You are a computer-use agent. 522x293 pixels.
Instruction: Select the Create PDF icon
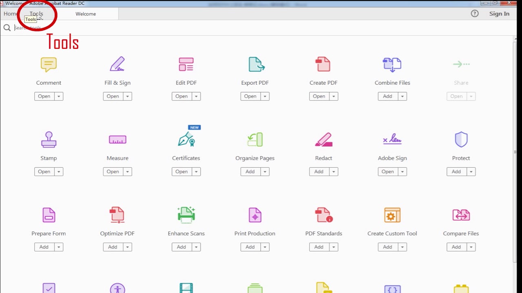pos(323,64)
